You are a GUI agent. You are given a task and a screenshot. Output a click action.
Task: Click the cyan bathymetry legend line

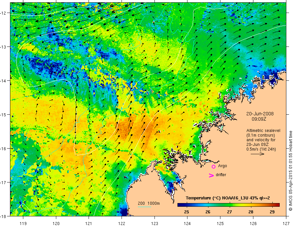point(145,207)
